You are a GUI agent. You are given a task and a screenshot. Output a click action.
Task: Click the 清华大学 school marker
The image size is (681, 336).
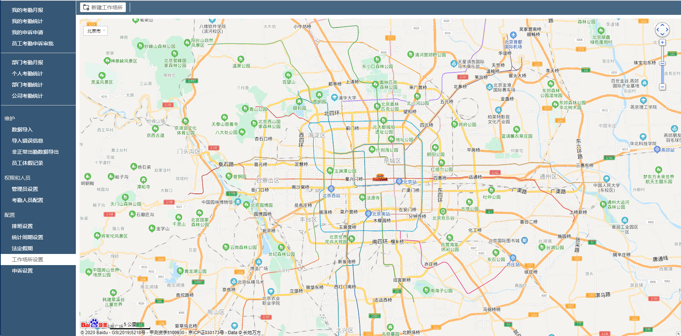[x=334, y=97]
